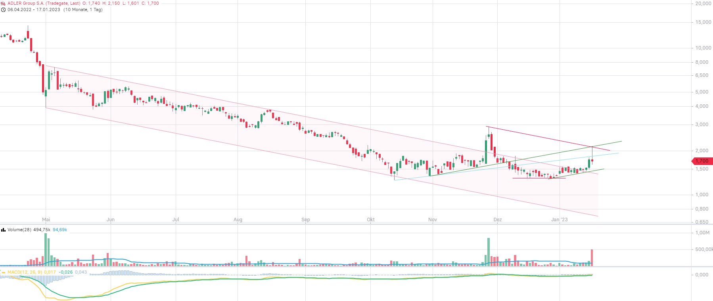
Task: Click the (10 Monate, 1 Tag) period label
Action: click(x=83, y=10)
